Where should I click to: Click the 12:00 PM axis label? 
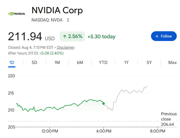(x=50, y=131)
